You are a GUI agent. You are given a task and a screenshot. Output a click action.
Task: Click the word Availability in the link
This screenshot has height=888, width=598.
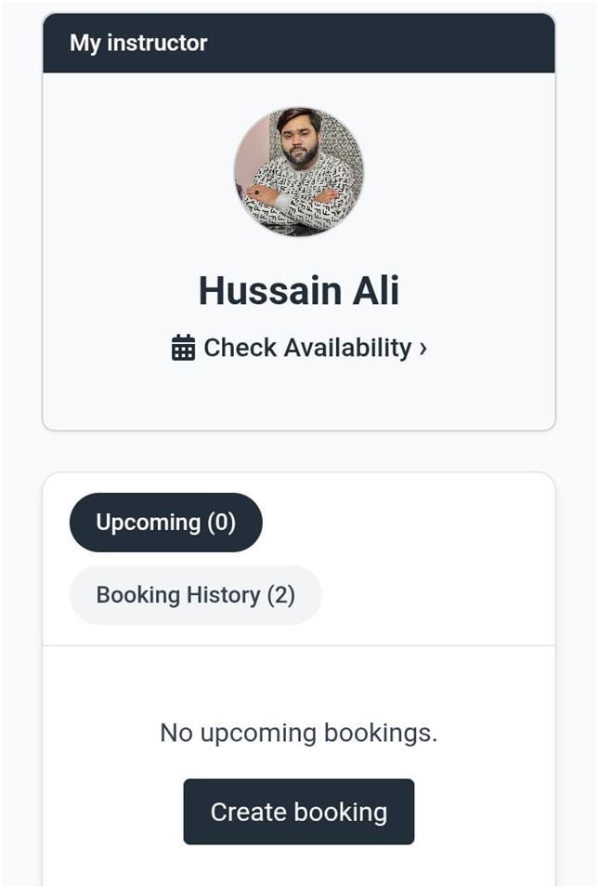(x=347, y=348)
